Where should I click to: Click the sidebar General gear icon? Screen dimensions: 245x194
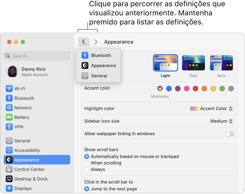(x=9, y=141)
